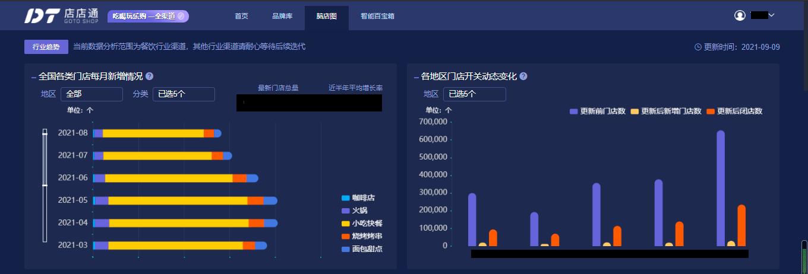Click the 2021-08 bar

click(157, 133)
